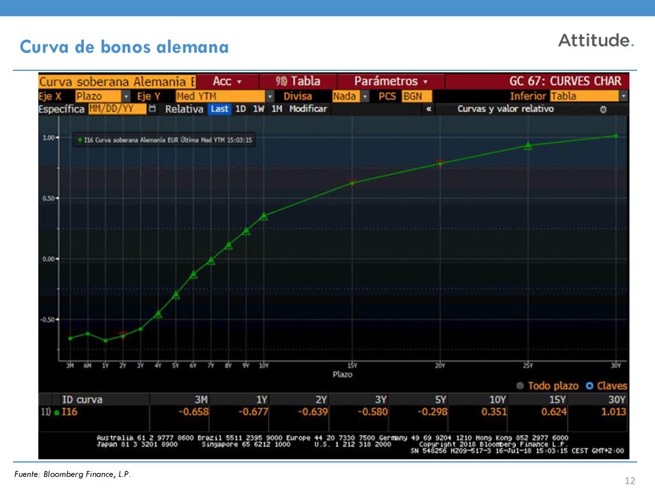Click the green I16 color swatch in table

pos(56,412)
